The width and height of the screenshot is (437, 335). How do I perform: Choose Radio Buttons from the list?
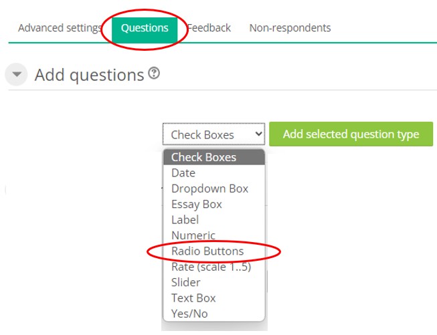tap(207, 251)
